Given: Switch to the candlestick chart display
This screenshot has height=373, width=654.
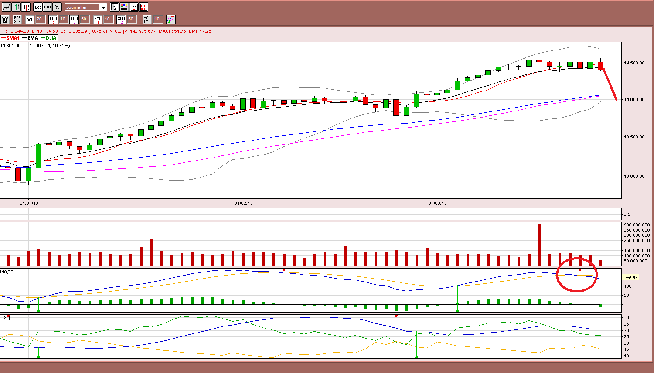Looking at the screenshot, I should 26,7.
